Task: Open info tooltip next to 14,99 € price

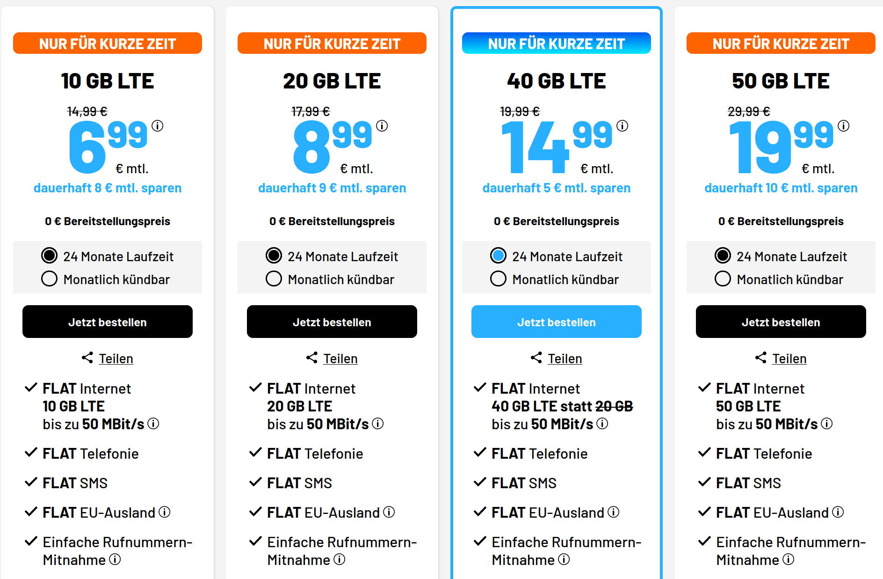Action: [x=622, y=125]
